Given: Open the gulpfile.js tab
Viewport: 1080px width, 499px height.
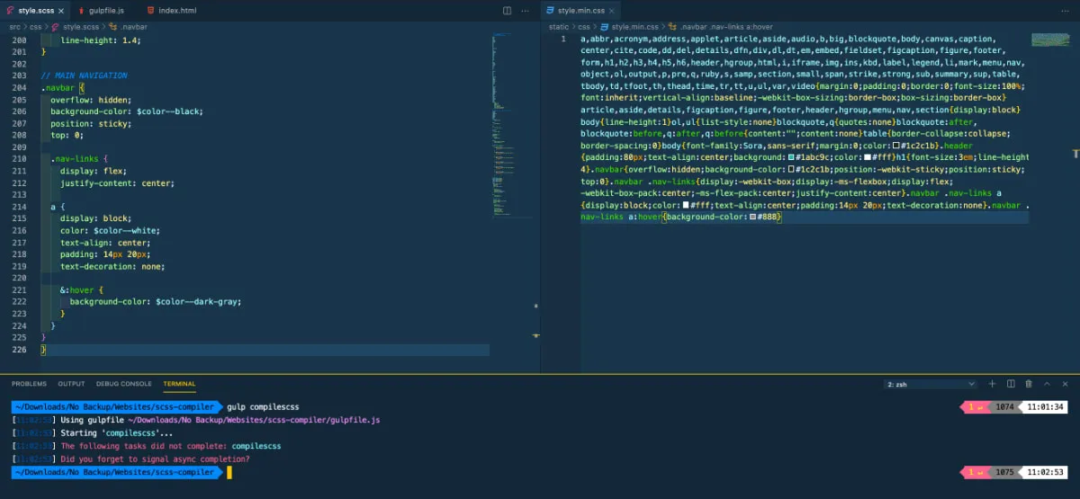Looking at the screenshot, I should tap(104, 11).
